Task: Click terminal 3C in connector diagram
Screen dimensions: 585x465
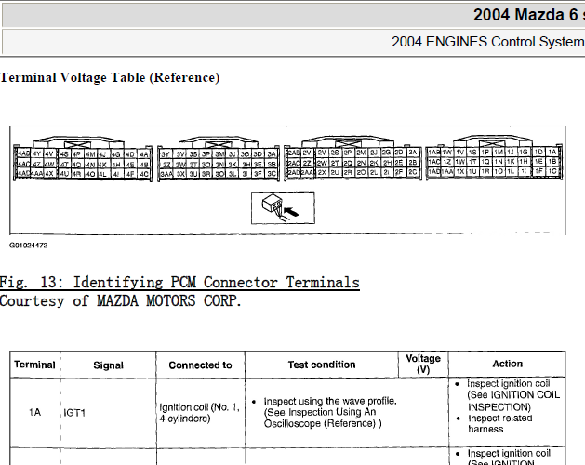Action: pyautogui.click(x=272, y=174)
